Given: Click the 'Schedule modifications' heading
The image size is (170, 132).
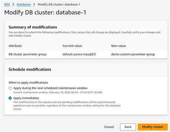Looking at the screenshot, I should tap(30, 70).
